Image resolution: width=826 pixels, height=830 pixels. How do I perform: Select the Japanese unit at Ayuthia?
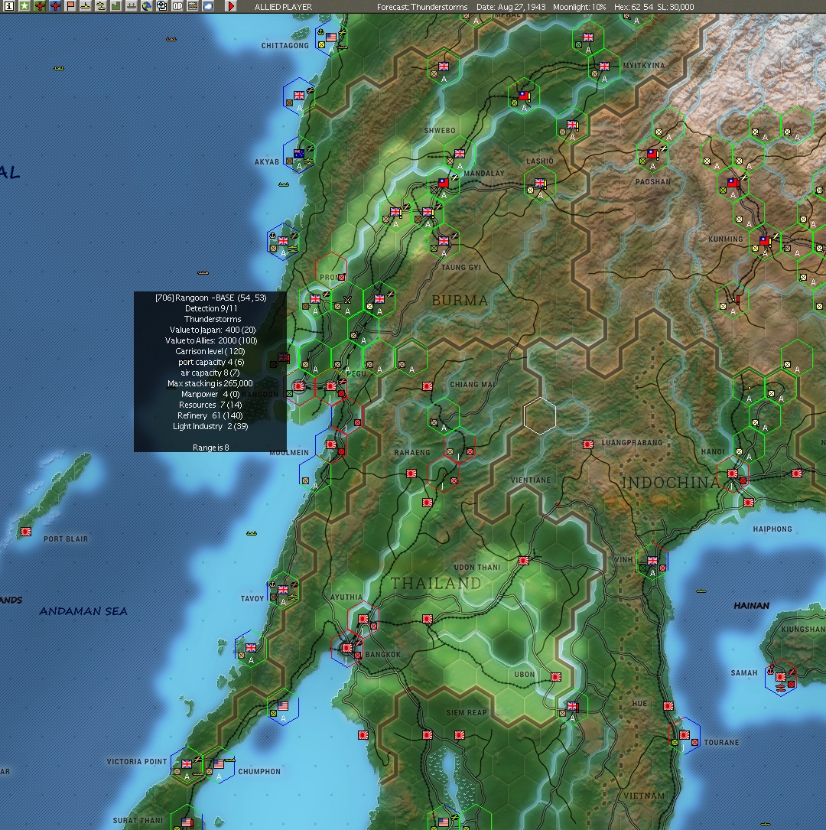coord(363,618)
